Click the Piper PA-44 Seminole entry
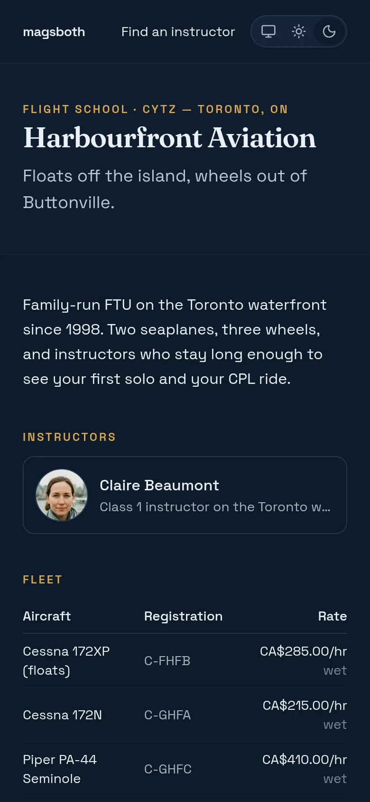The height and width of the screenshot is (802, 370). point(60,769)
